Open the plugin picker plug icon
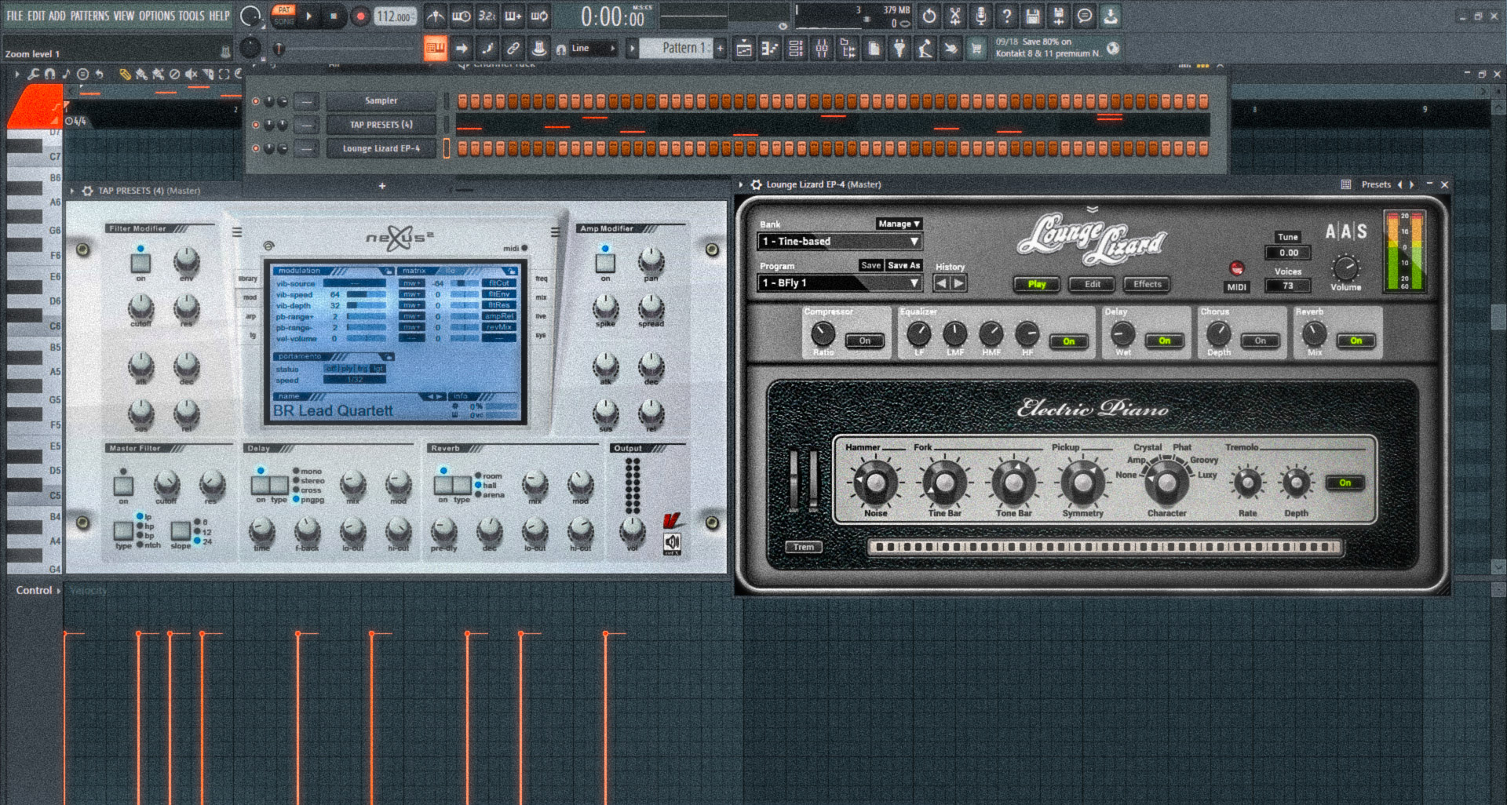Screen dimensions: 1507x805 point(899,49)
